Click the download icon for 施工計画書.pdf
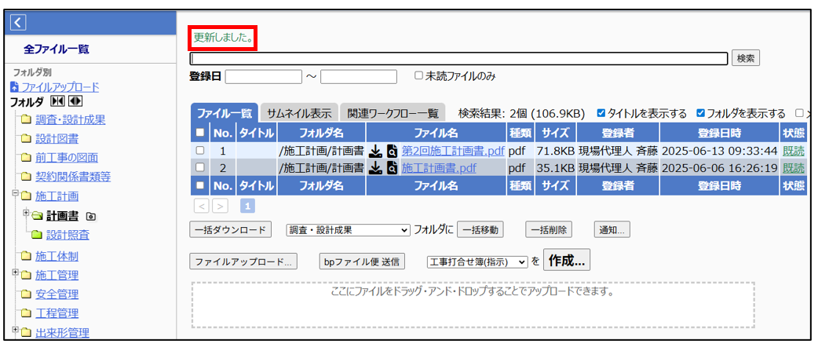818x344 pixels. (x=376, y=168)
